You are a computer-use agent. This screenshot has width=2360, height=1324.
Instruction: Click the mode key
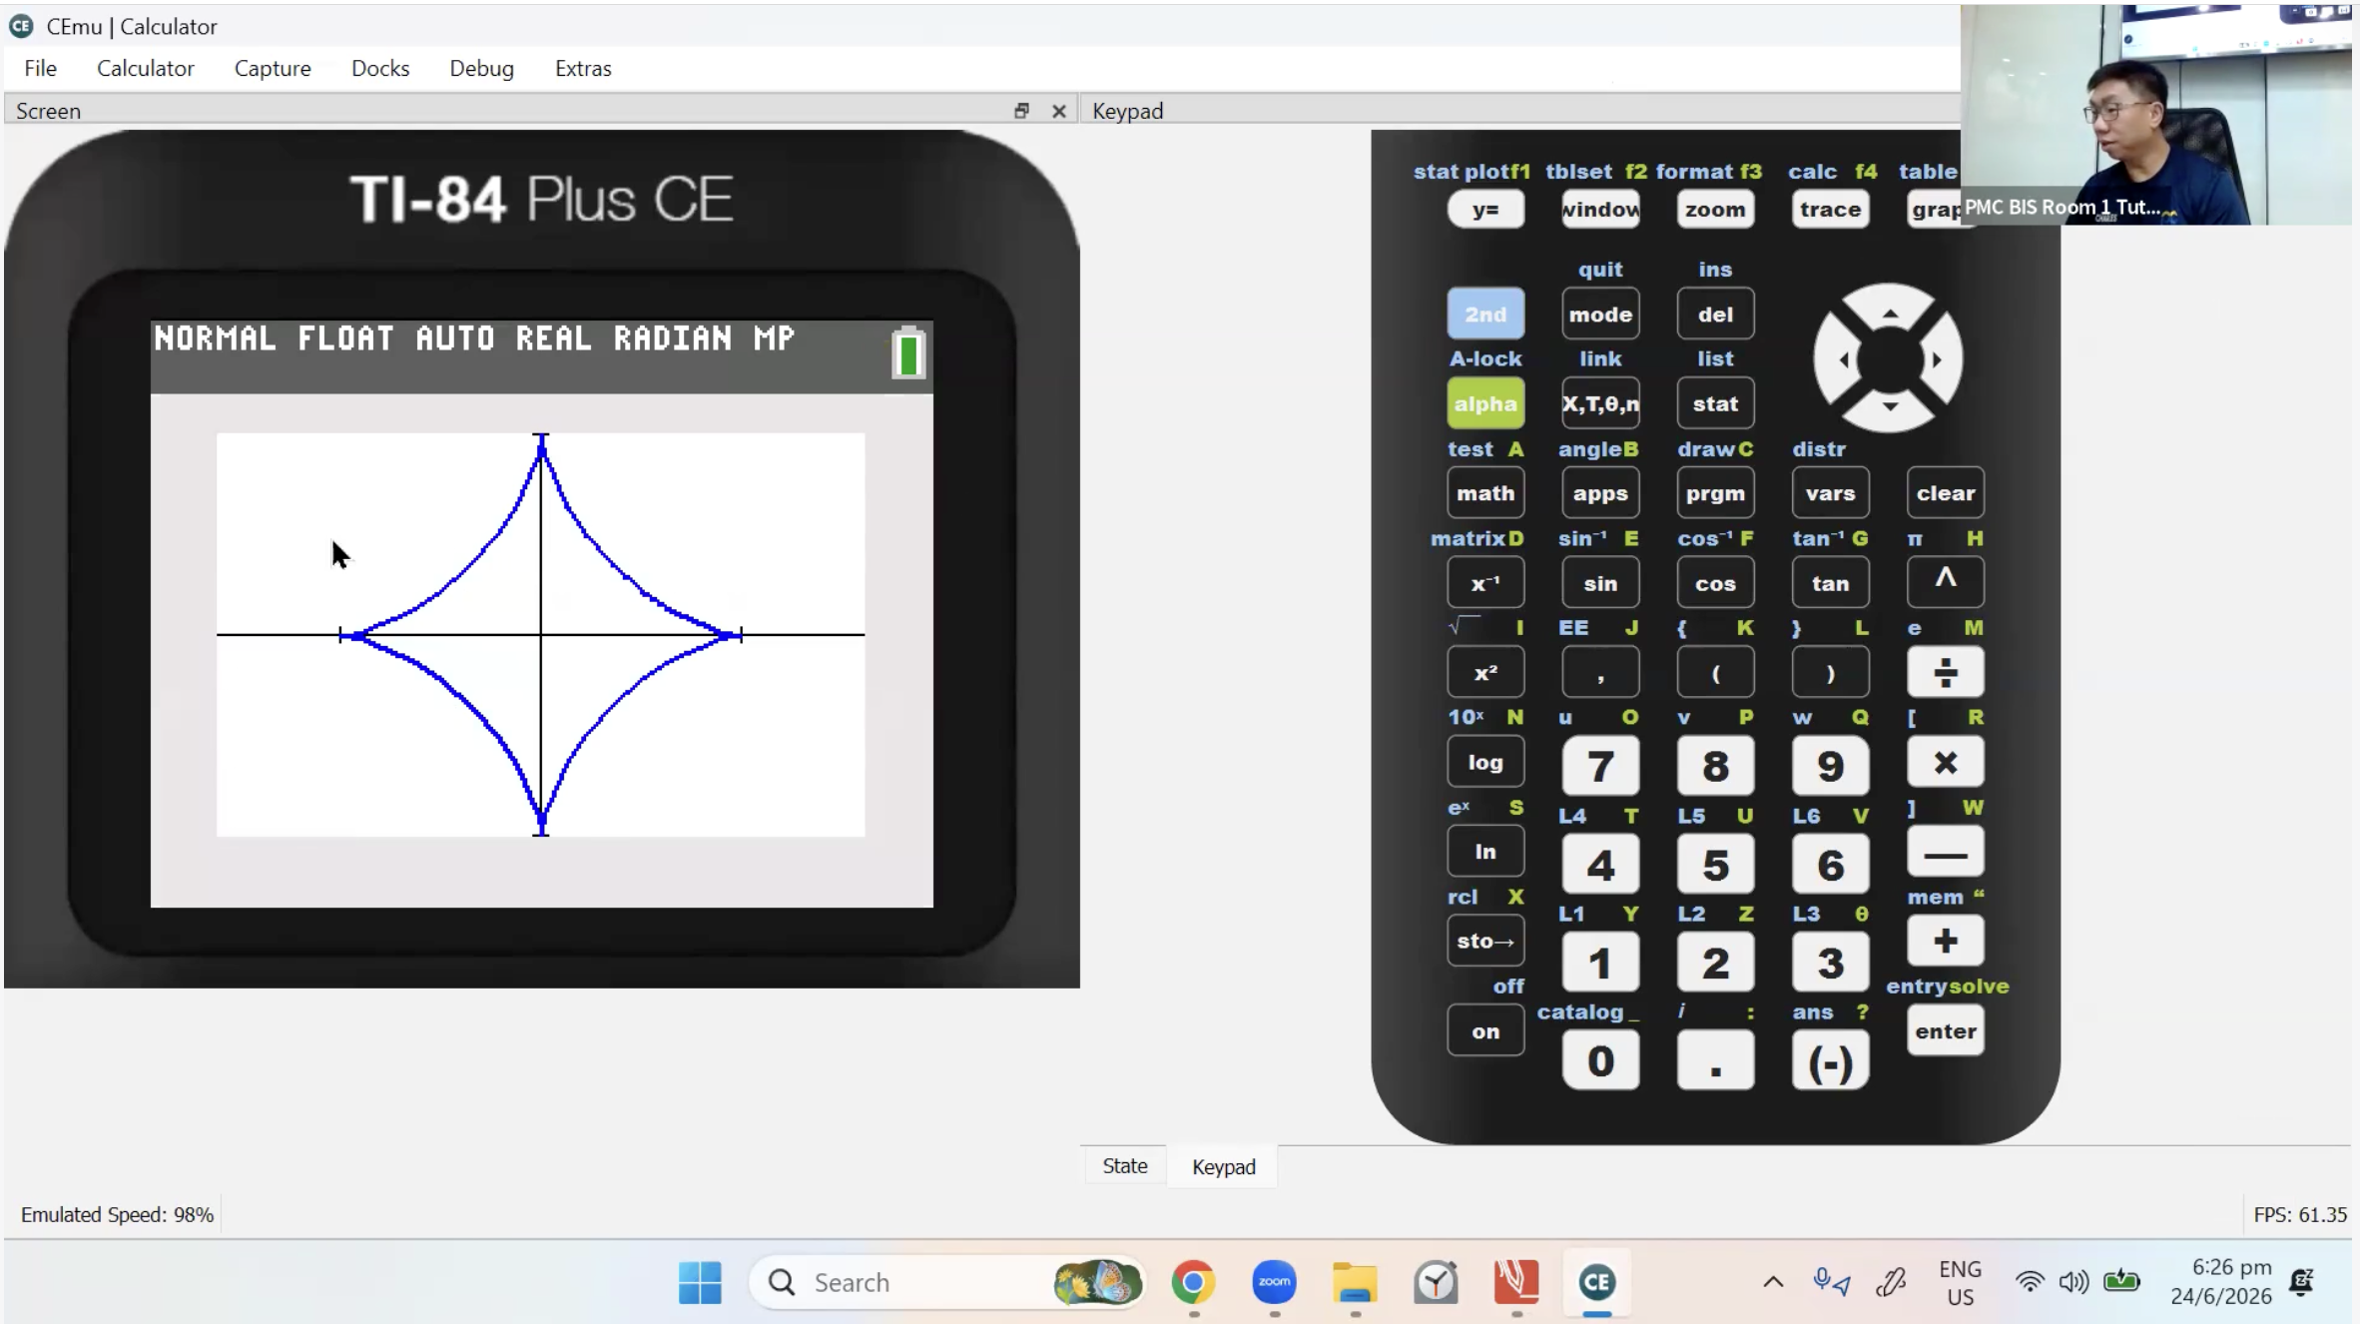[x=1600, y=314]
